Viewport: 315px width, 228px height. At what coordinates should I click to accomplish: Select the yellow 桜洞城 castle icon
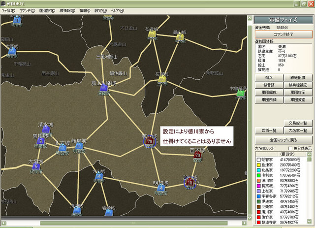pos(162,79)
